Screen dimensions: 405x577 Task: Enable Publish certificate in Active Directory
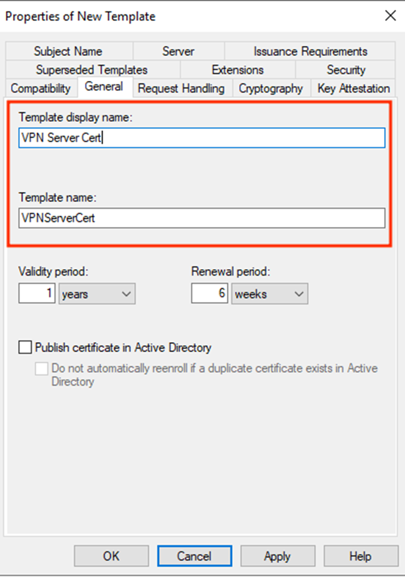coord(25,347)
